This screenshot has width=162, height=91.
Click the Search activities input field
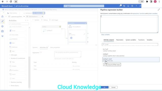point(19,24)
